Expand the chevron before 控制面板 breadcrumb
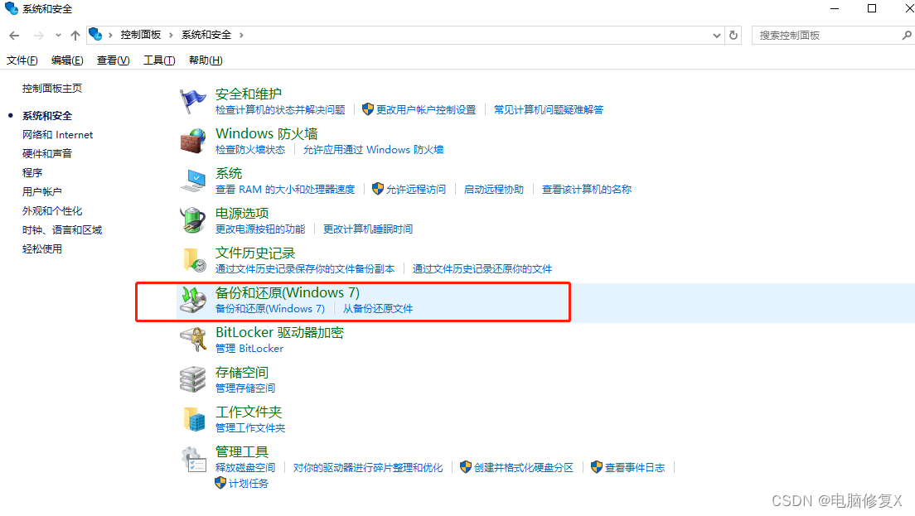 (109, 35)
